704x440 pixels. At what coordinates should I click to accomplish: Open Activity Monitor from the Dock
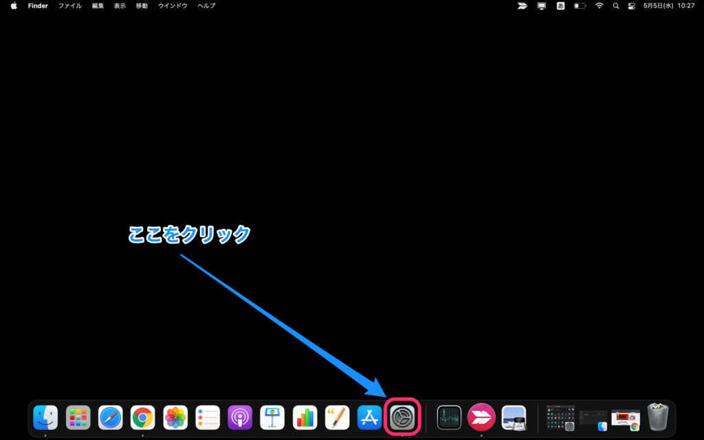[449, 417]
